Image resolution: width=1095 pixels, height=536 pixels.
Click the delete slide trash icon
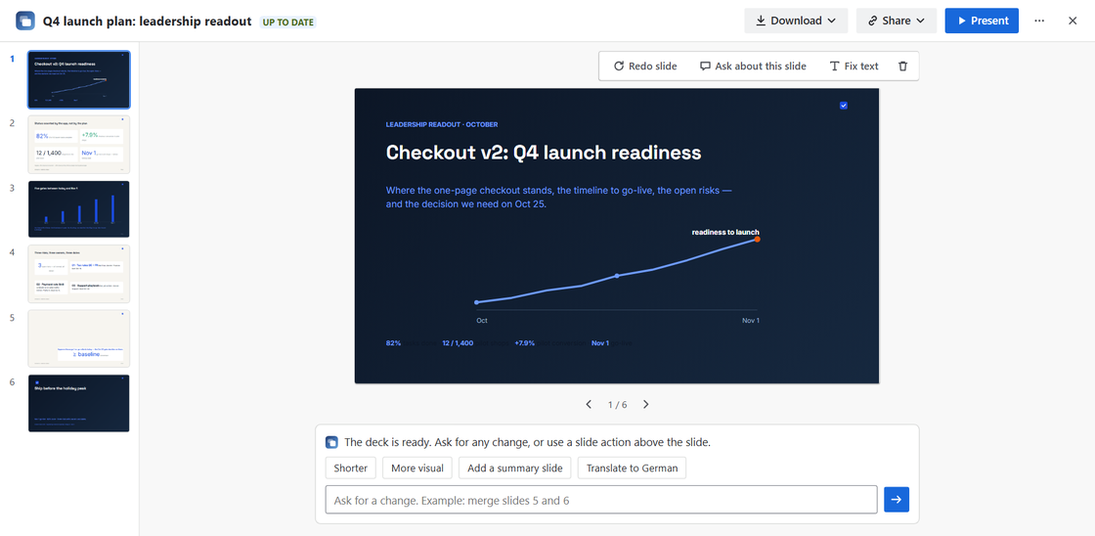tap(903, 67)
